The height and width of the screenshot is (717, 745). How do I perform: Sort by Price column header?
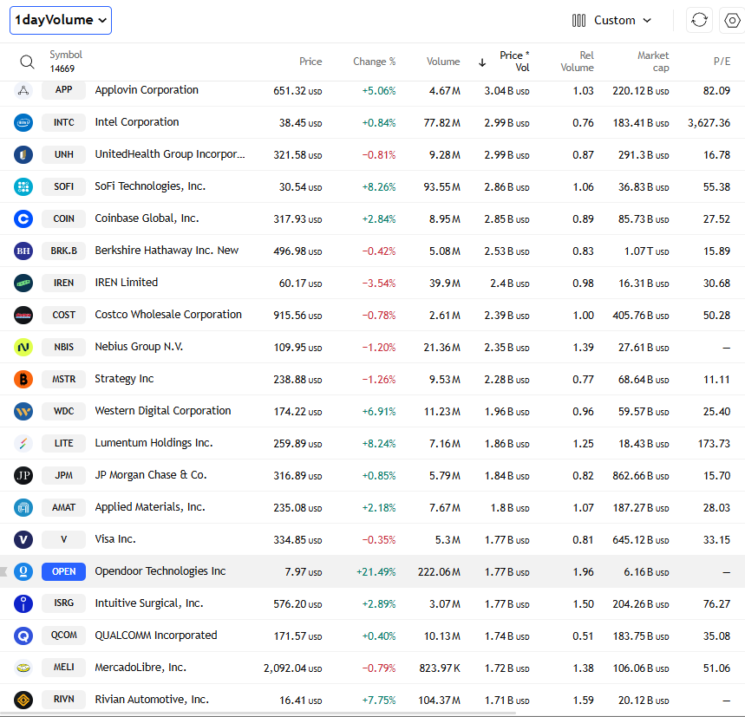pyautogui.click(x=310, y=62)
